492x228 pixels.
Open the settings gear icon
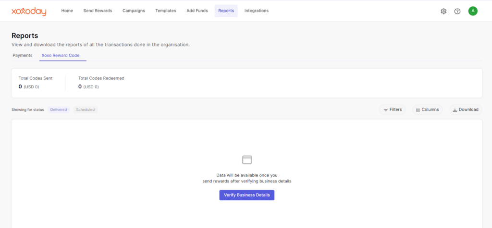tap(443, 12)
